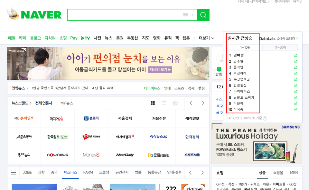Open trend graph icon for 이국종

point(295,109)
